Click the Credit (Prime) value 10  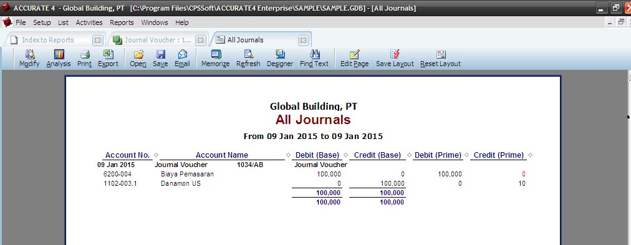(x=521, y=183)
